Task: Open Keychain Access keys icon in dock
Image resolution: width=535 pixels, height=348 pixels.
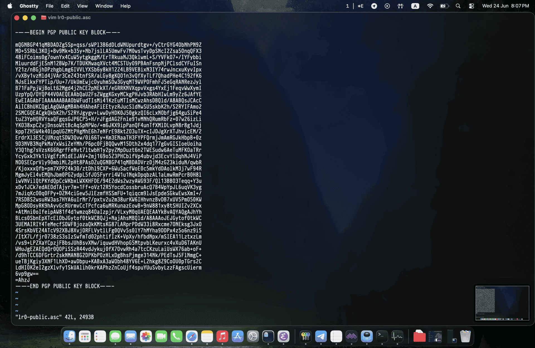Action: click(306, 337)
